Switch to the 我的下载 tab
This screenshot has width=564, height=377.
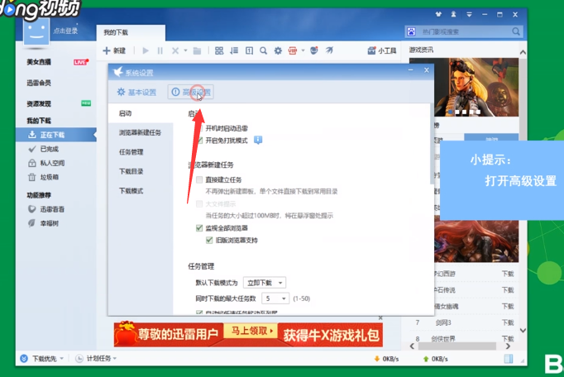(131, 33)
